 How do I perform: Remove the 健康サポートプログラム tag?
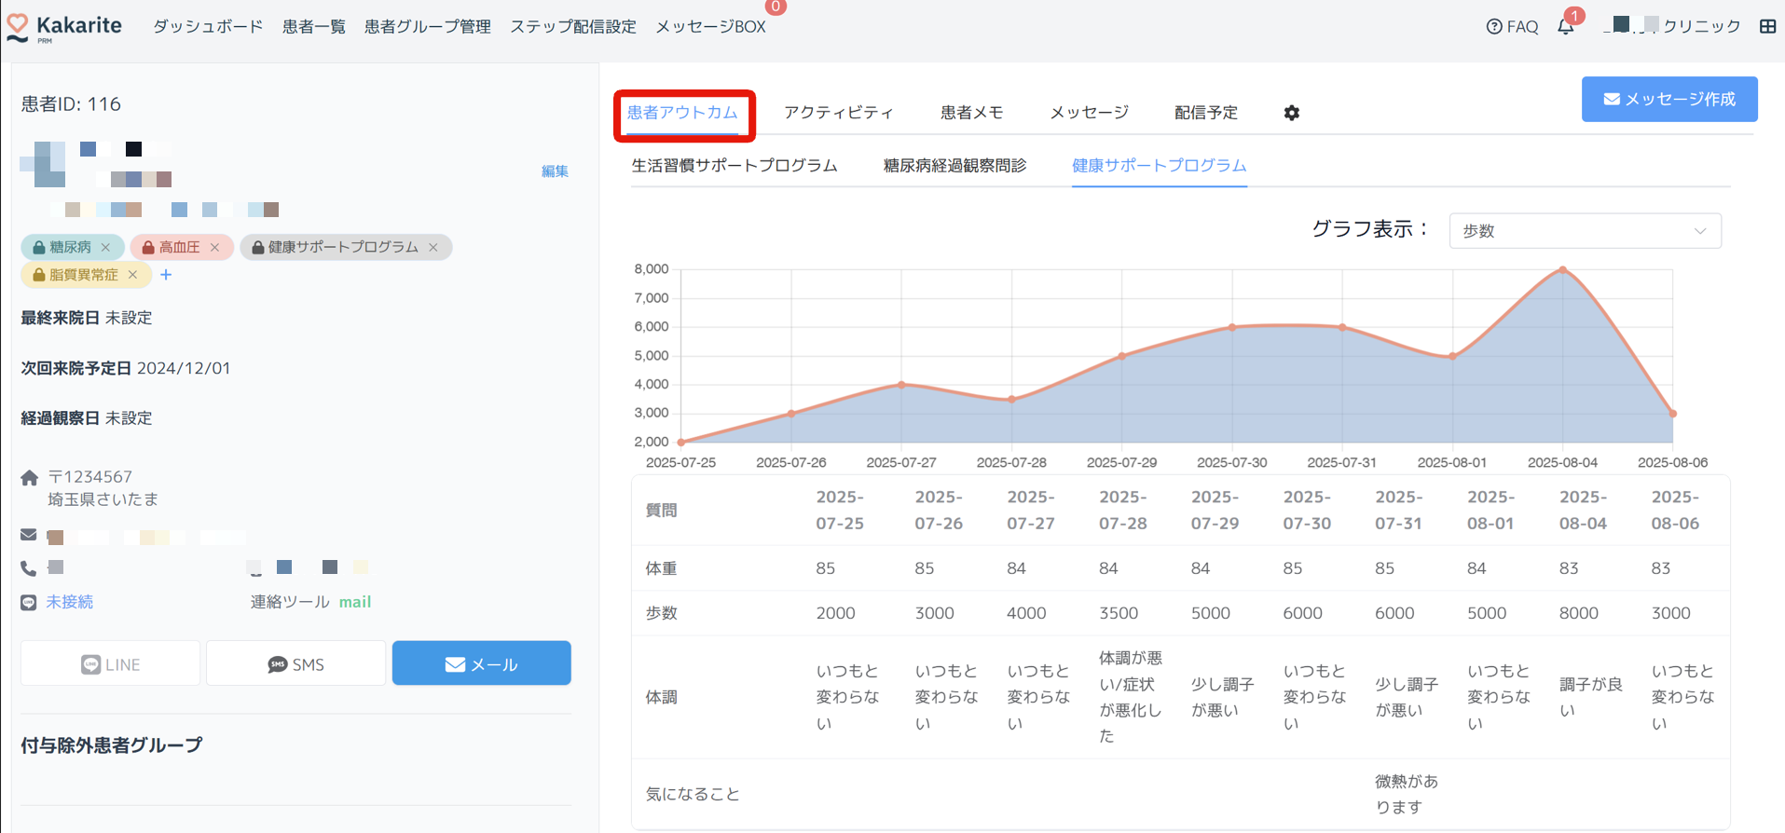pyautogui.click(x=433, y=247)
